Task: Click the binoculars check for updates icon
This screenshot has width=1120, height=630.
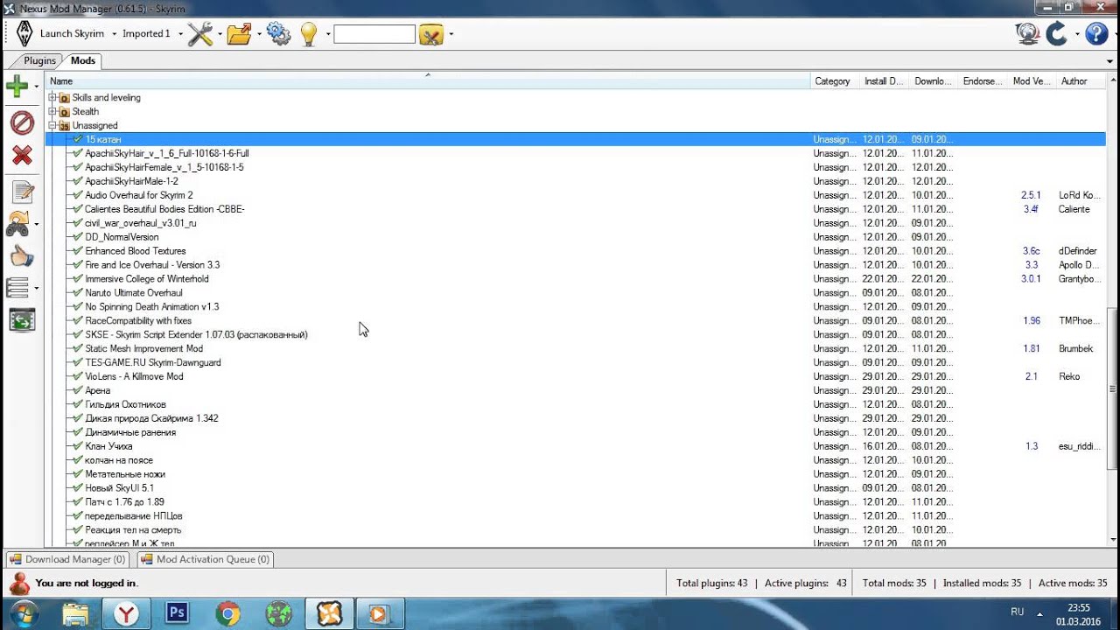Action: point(18,224)
